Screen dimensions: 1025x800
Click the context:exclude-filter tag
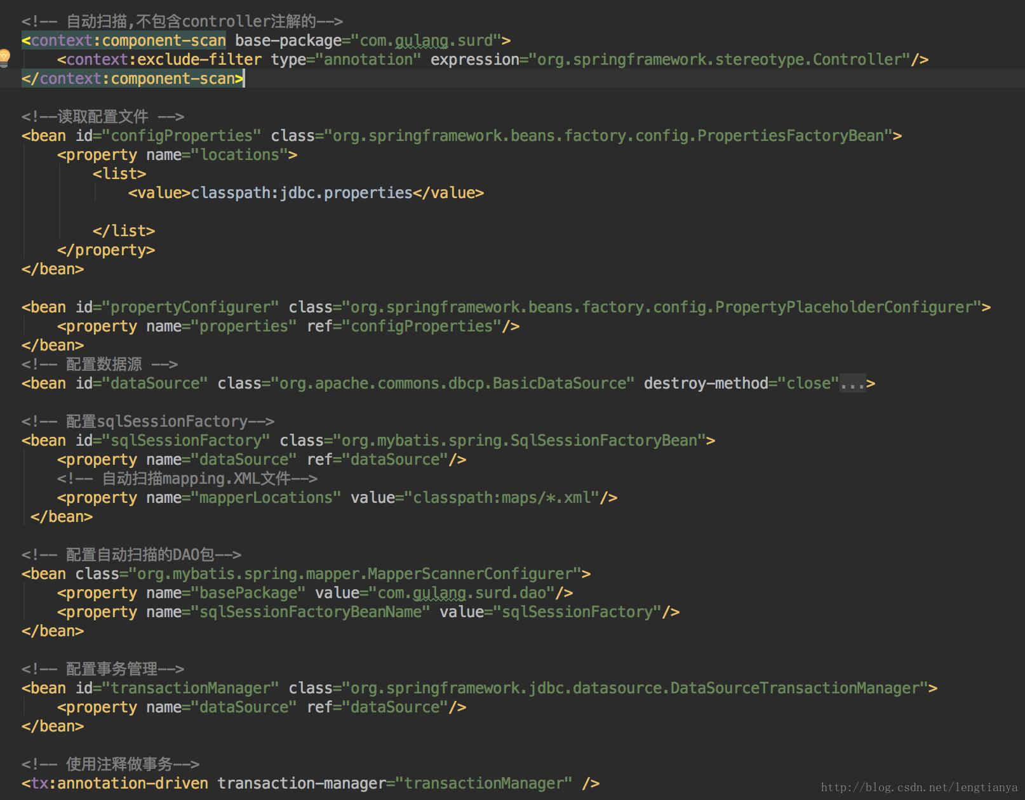coord(159,60)
